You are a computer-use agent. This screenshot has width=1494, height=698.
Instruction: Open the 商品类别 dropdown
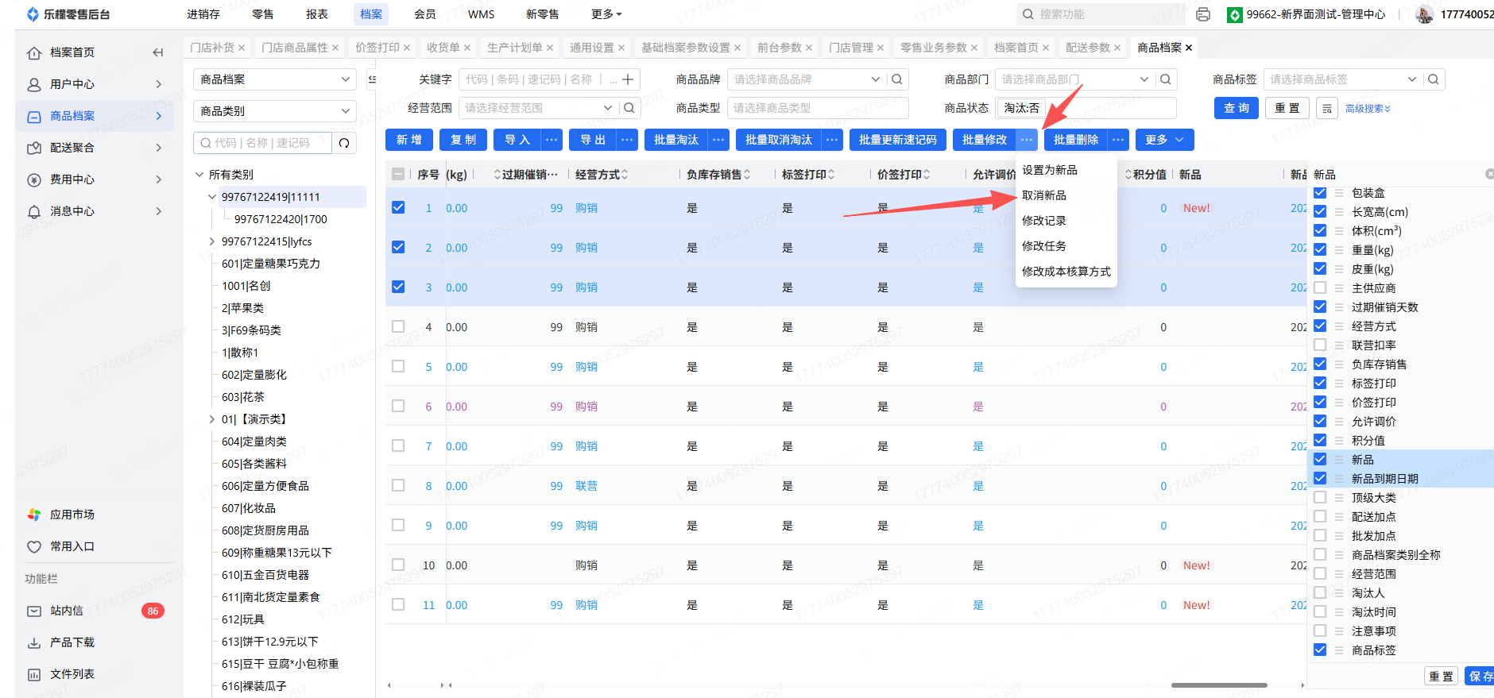point(274,111)
